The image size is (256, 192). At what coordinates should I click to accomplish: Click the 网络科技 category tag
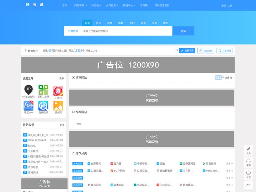click(x=78, y=185)
